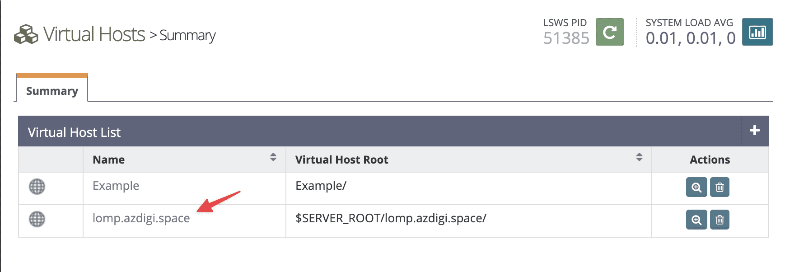
Task: Toggle sort arrows on Virtual Host Root column
Action: (639, 157)
